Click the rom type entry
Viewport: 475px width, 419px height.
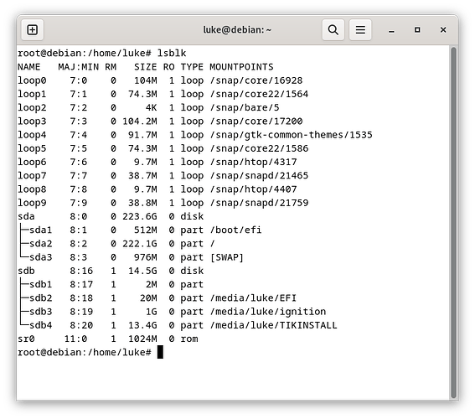(189, 339)
